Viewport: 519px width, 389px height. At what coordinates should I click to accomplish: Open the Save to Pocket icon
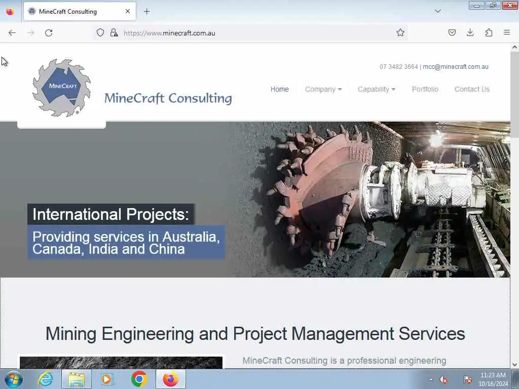coord(452,32)
